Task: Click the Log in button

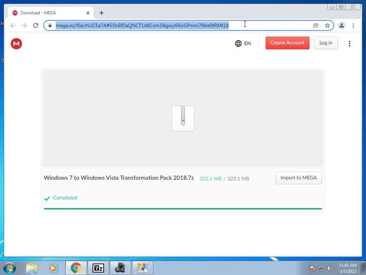Action: click(326, 43)
